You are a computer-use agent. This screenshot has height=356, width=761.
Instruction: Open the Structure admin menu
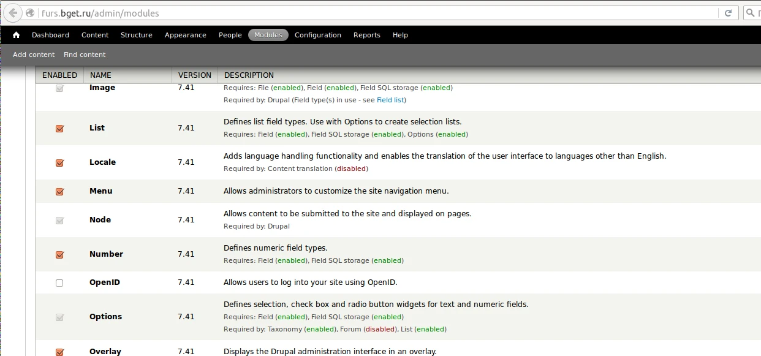136,35
